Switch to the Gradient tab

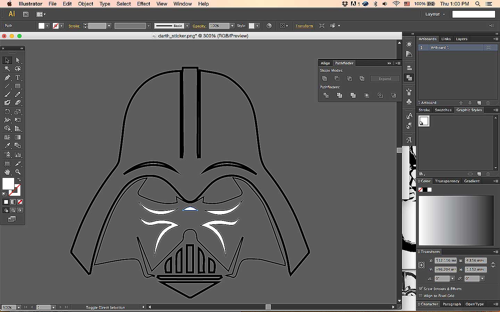(x=472, y=181)
